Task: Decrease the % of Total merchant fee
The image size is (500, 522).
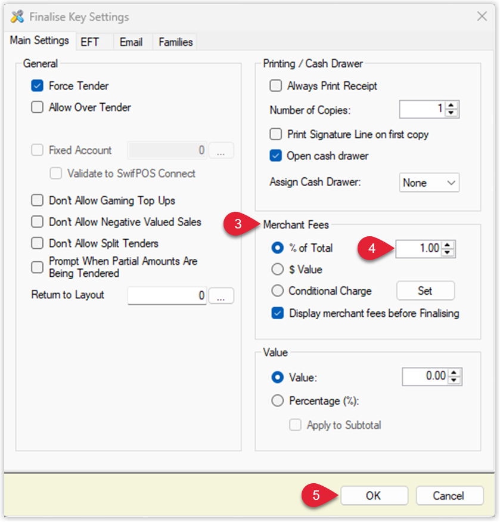Action: [448, 252]
